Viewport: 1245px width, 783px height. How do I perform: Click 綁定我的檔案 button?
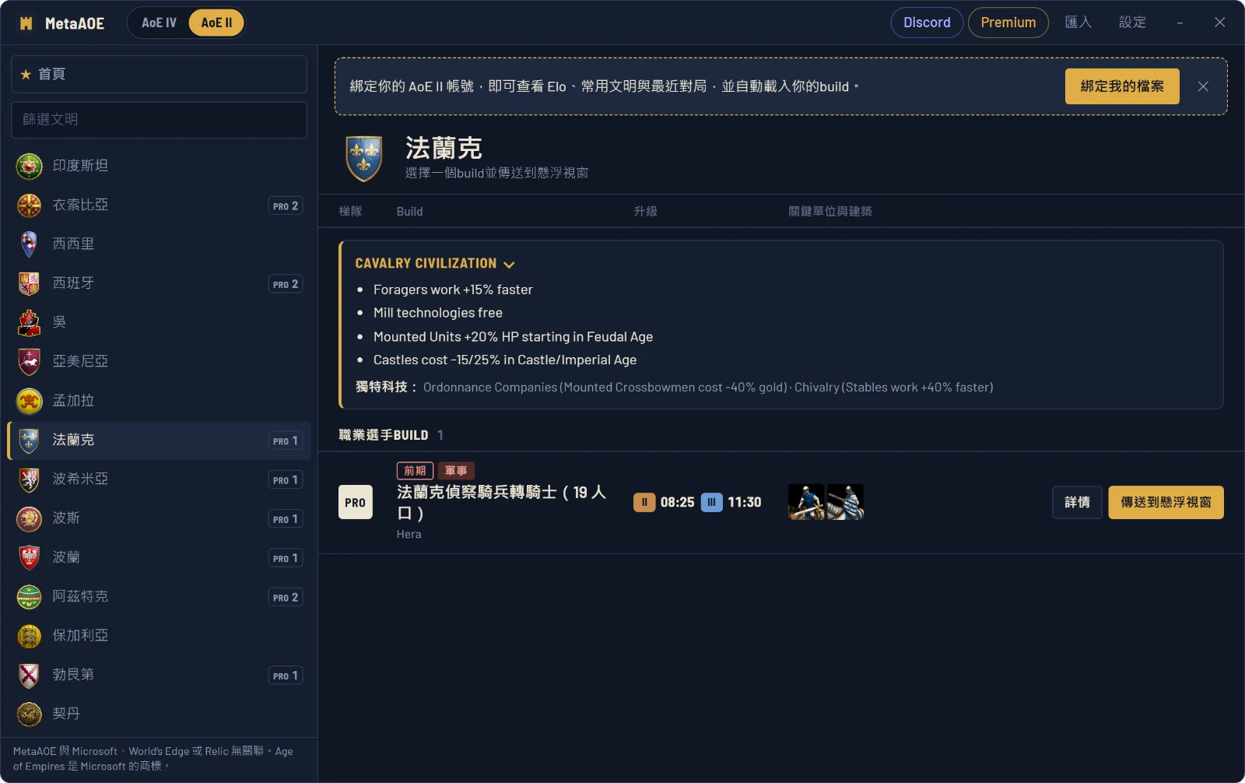click(1122, 86)
